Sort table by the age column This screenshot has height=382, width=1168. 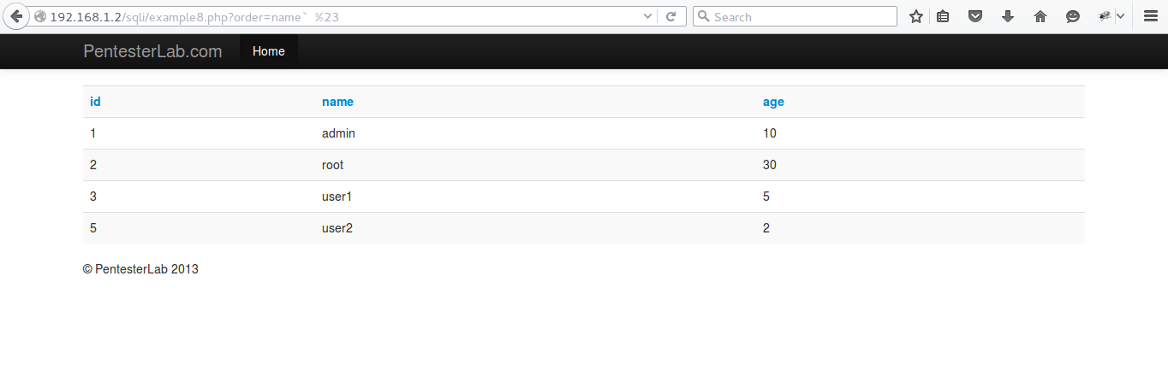click(x=773, y=102)
